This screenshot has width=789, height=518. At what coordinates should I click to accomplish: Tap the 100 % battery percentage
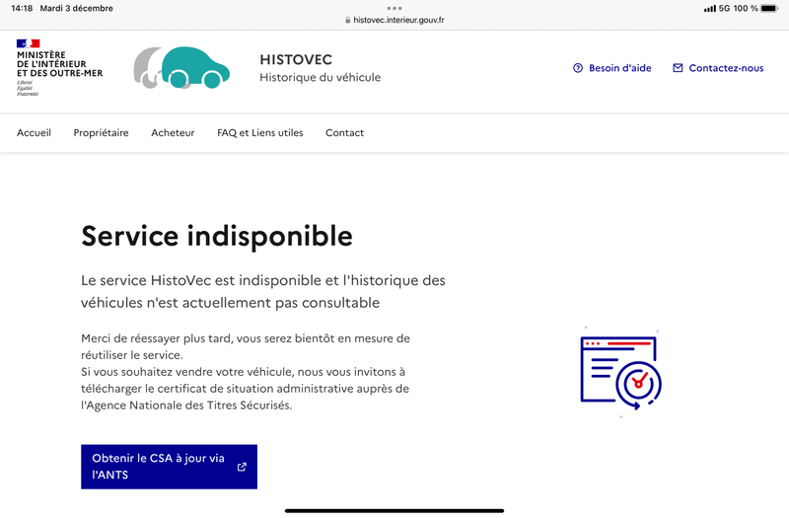[x=746, y=9]
